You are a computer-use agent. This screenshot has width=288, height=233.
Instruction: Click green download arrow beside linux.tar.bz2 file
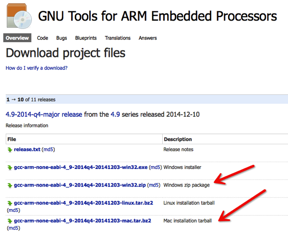point(10,203)
